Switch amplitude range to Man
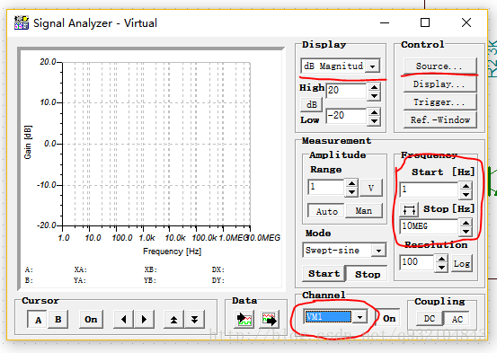 coord(363,211)
